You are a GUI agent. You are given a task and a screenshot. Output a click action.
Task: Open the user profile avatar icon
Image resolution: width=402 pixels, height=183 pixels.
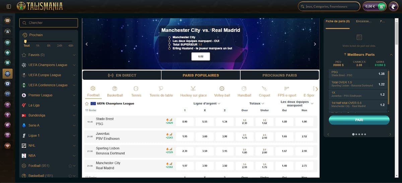393,6
